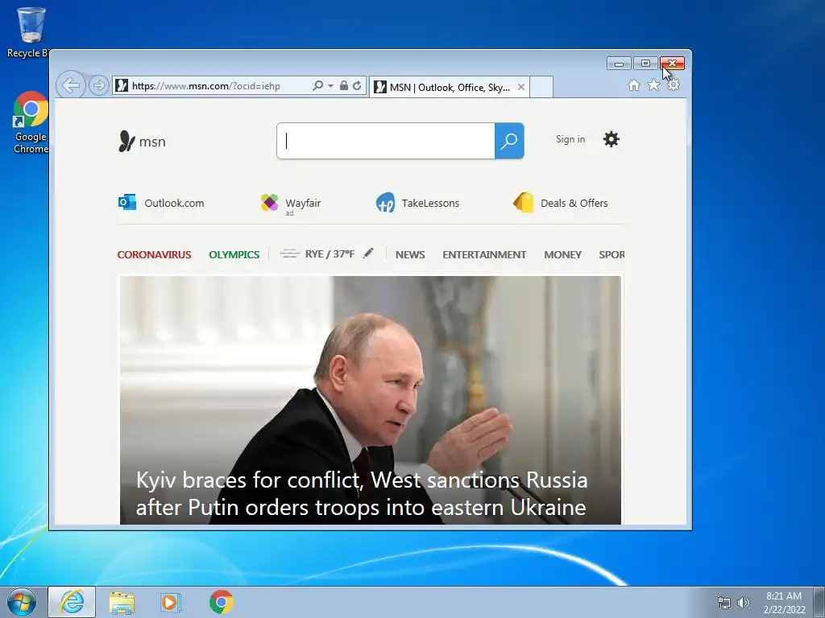The height and width of the screenshot is (618, 825).
Task: Open the CORONAVIRUS section
Action: [x=154, y=255]
